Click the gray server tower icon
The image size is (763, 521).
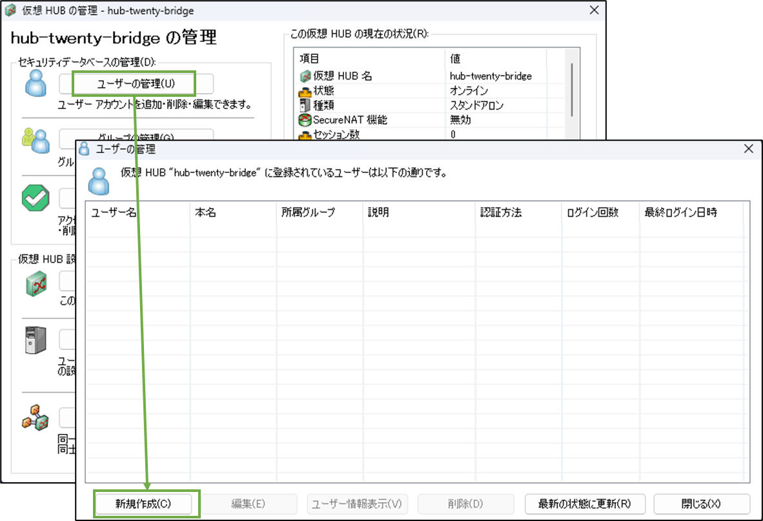37,339
